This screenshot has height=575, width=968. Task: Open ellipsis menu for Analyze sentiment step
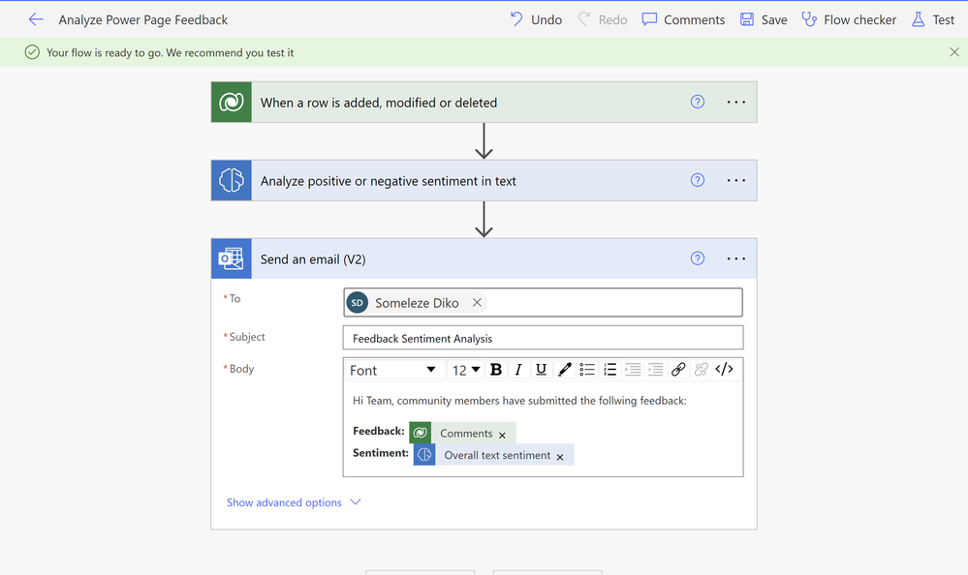[735, 180]
